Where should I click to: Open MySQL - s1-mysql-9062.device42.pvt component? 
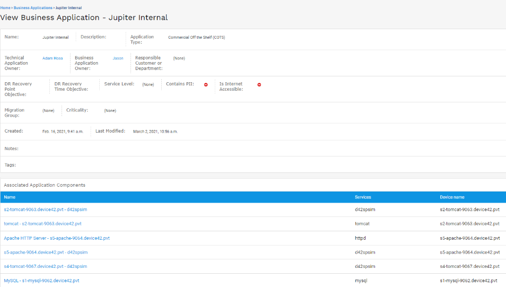click(x=41, y=281)
